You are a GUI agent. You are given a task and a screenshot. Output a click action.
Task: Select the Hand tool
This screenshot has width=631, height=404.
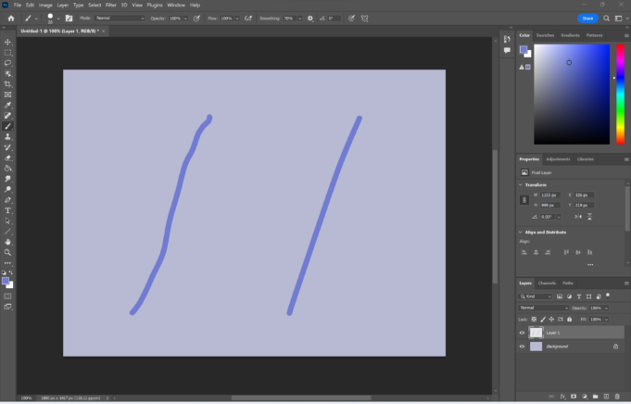click(7, 242)
